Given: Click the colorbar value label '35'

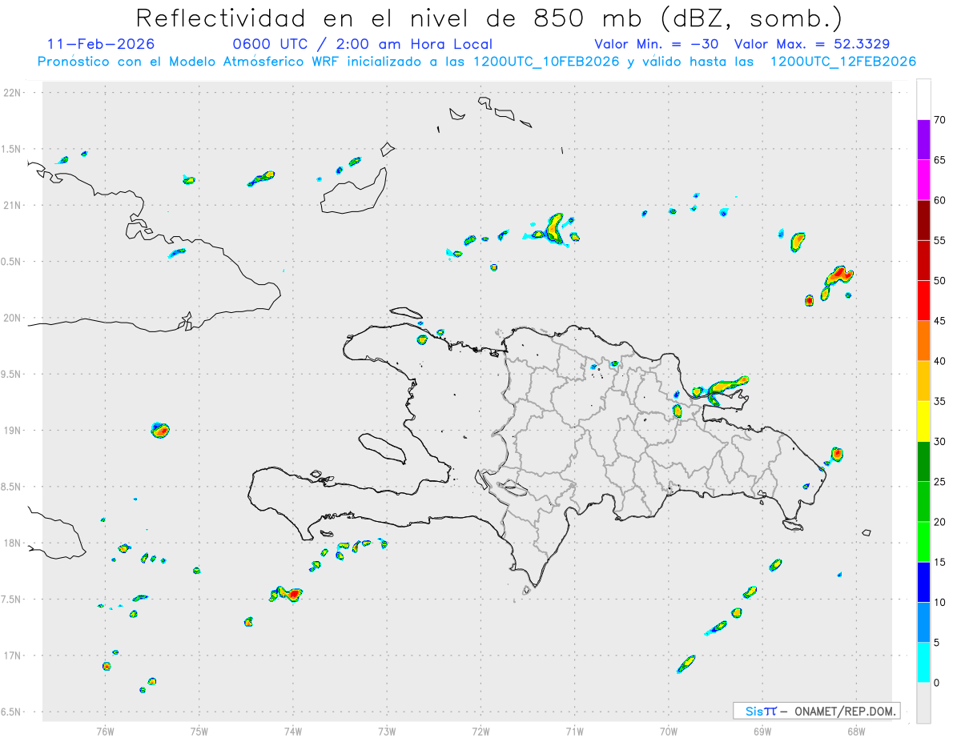Looking at the screenshot, I should [940, 402].
